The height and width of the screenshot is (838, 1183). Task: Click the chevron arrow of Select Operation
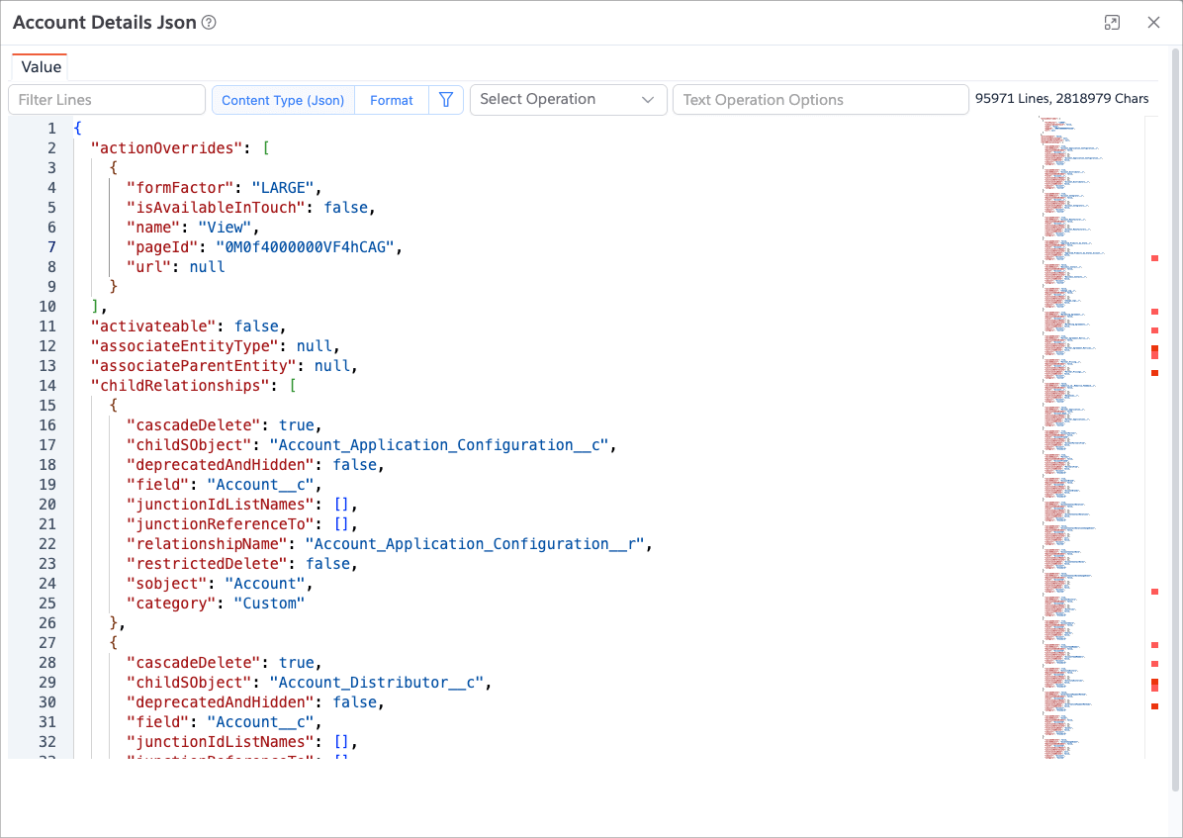pos(648,100)
